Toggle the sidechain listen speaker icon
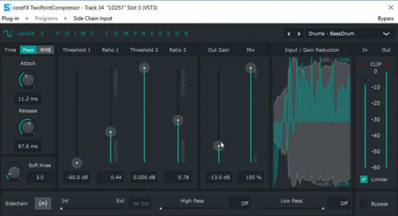This screenshot has width=398, height=216. pos(43,204)
